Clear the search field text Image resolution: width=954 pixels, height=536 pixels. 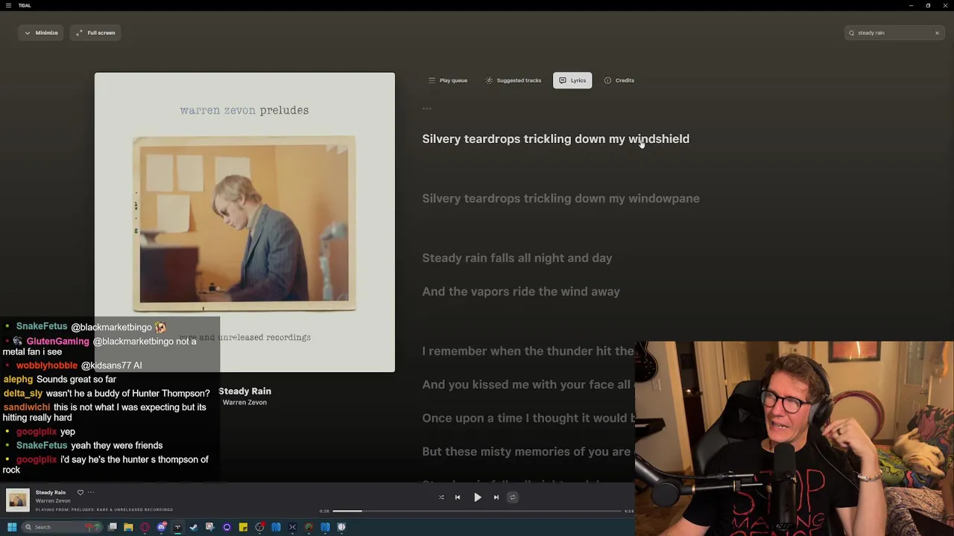click(x=937, y=33)
